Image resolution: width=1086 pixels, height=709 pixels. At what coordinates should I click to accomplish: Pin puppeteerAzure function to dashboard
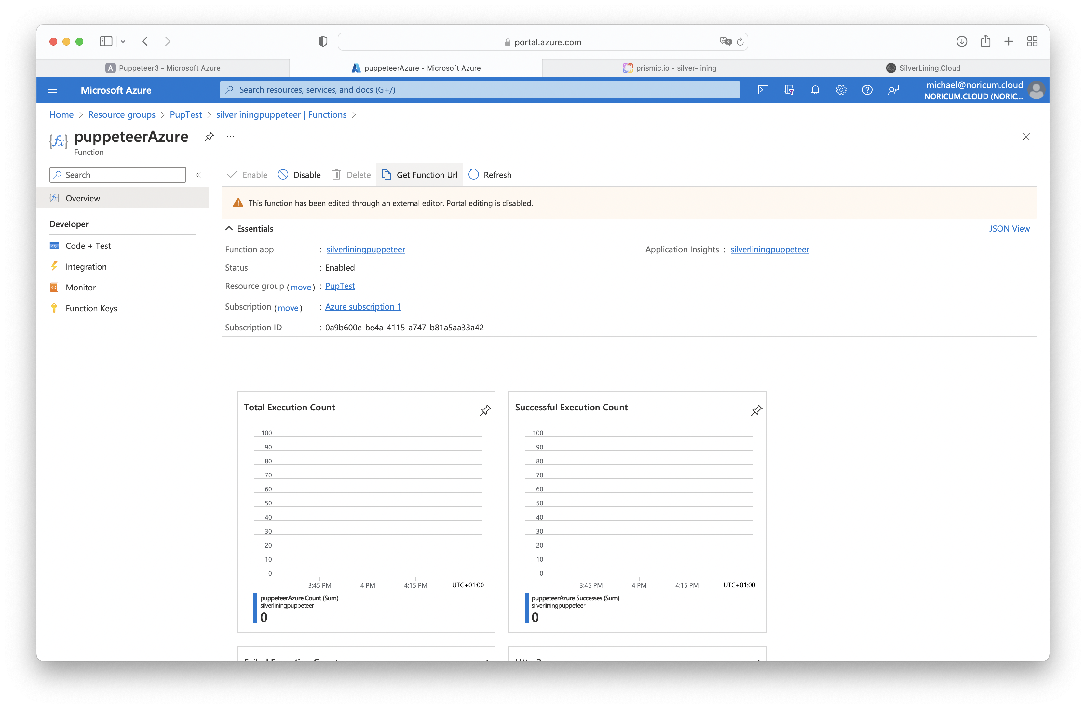(x=210, y=136)
